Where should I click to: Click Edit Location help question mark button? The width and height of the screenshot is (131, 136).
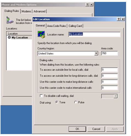(x=118, y=19)
